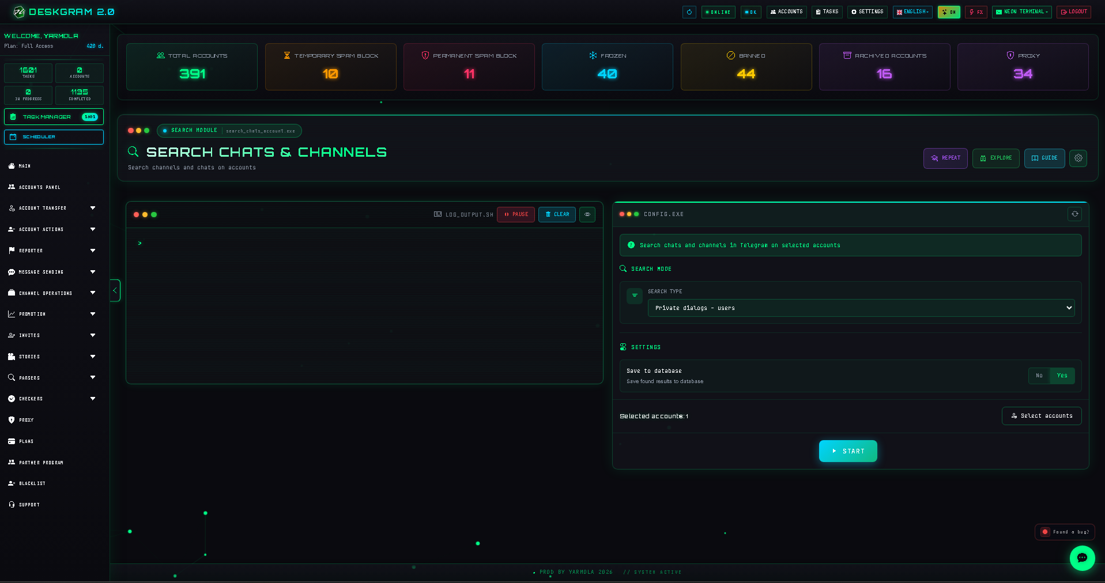Click the Parsers magnifier icon
1105x583 pixels.
pos(12,377)
